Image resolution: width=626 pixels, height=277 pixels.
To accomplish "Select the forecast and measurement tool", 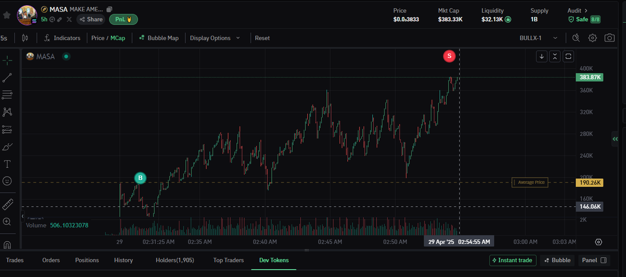I will (x=7, y=129).
